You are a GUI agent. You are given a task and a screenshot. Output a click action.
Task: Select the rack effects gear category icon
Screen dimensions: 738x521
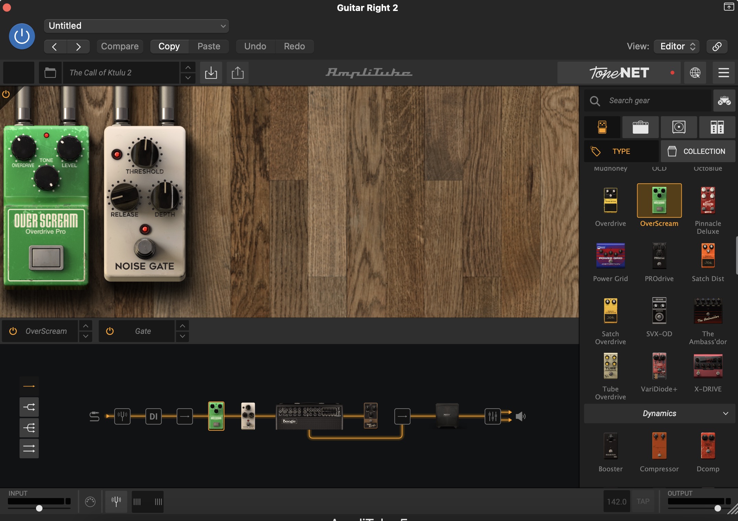tap(717, 127)
